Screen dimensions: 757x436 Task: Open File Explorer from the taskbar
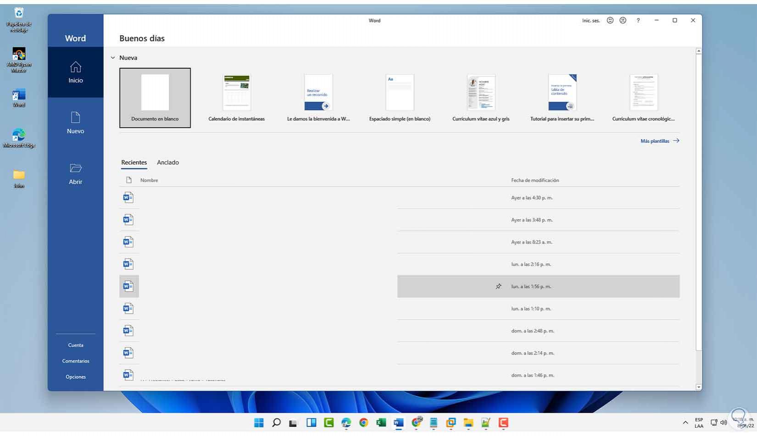click(x=468, y=423)
